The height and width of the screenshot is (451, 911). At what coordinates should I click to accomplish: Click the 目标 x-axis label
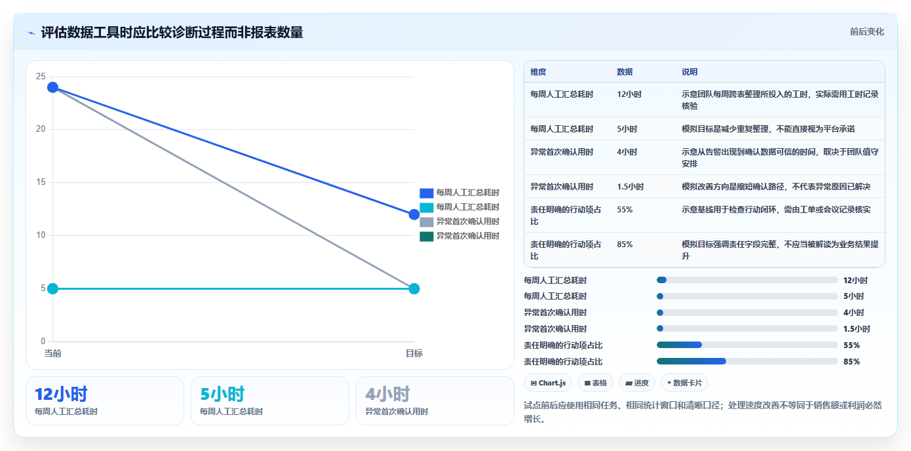pos(414,353)
